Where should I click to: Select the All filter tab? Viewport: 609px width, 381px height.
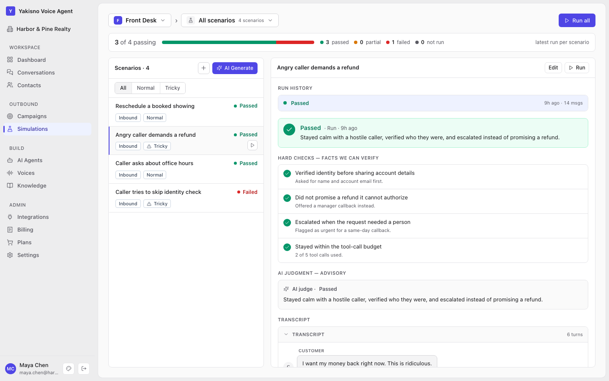(123, 88)
